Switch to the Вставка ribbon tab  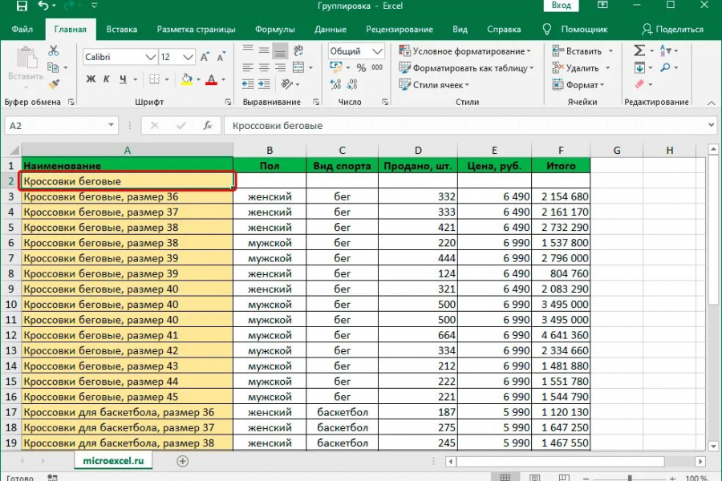(121, 30)
